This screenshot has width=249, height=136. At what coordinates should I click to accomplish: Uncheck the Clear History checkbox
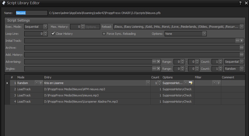point(53,34)
